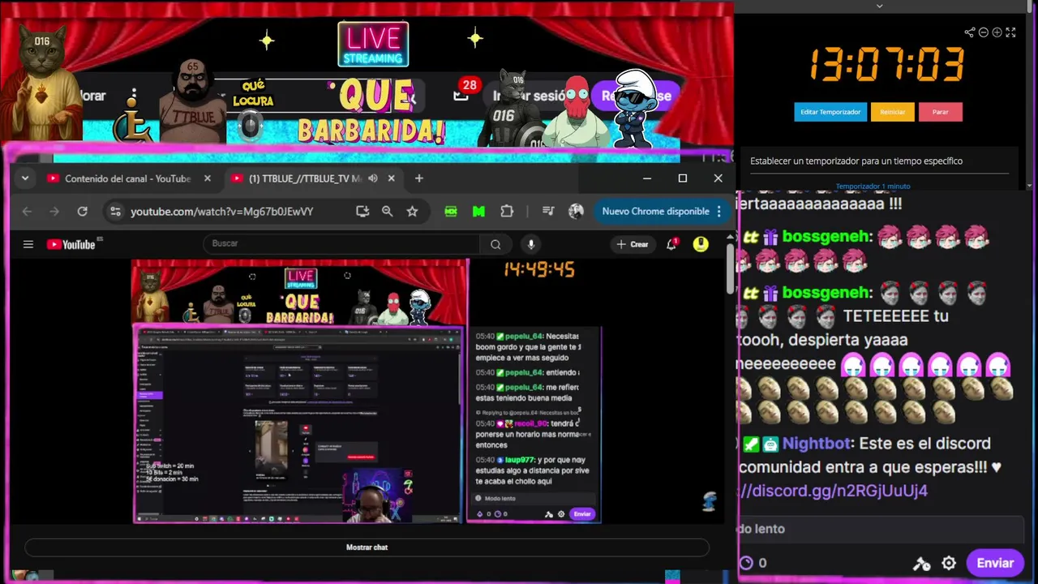Open Chrome tab search dropdown
This screenshot has height=584, width=1038.
[x=25, y=178]
